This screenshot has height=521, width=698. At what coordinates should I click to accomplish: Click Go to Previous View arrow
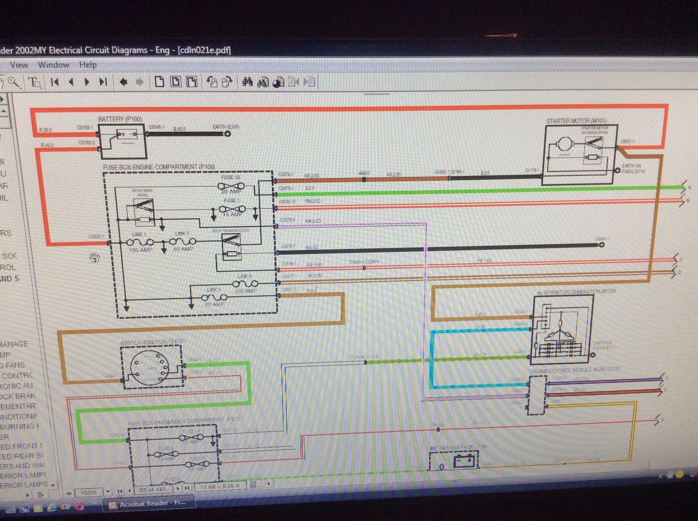[123, 82]
